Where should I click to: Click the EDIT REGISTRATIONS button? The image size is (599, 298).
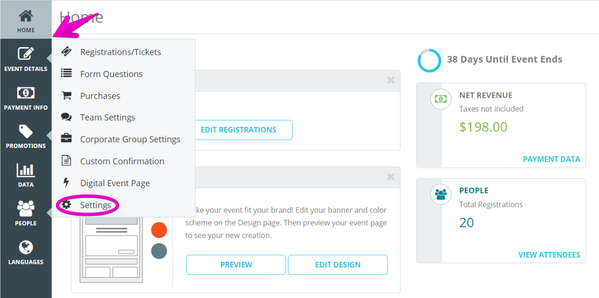[x=238, y=130]
